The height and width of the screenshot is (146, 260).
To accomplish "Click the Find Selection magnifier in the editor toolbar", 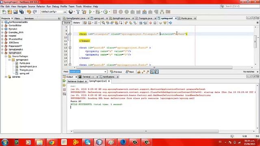I will pyautogui.click(x=103, y=23).
